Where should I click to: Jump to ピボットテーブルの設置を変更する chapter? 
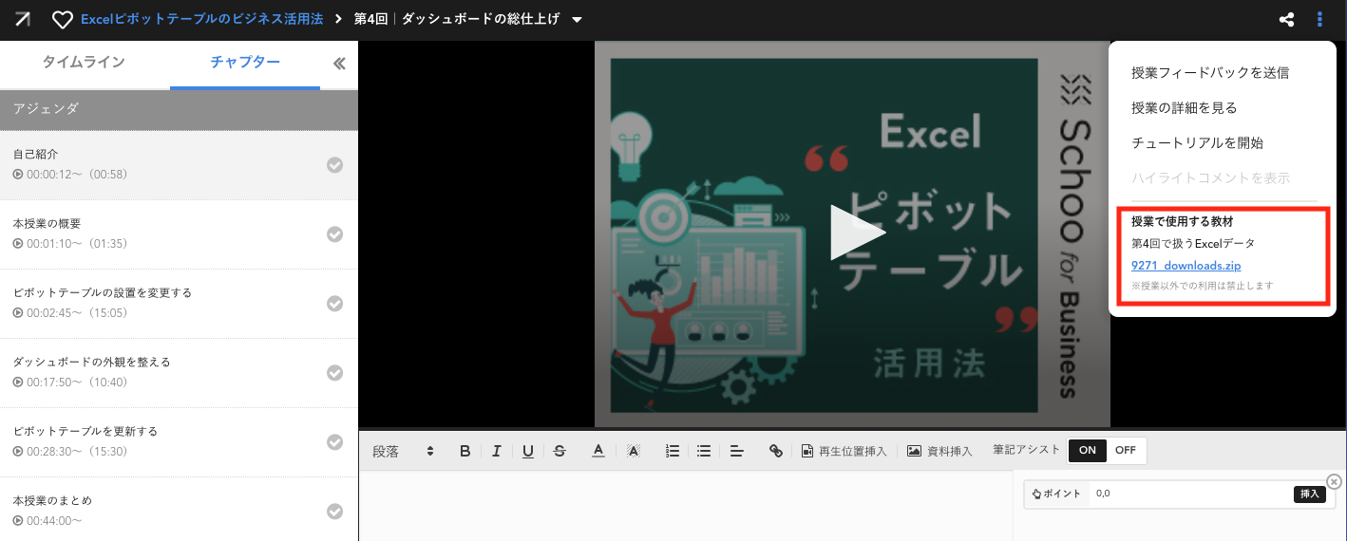(x=179, y=304)
